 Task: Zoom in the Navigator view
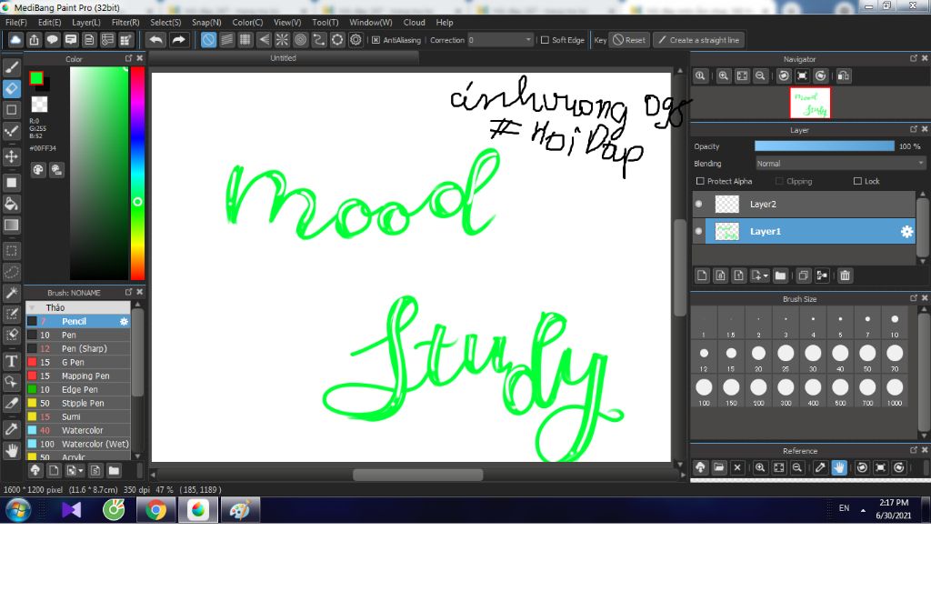pos(723,76)
